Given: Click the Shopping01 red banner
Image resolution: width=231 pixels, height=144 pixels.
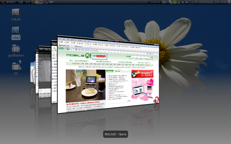Looking at the screenshot, I should [x=142, y=74].
